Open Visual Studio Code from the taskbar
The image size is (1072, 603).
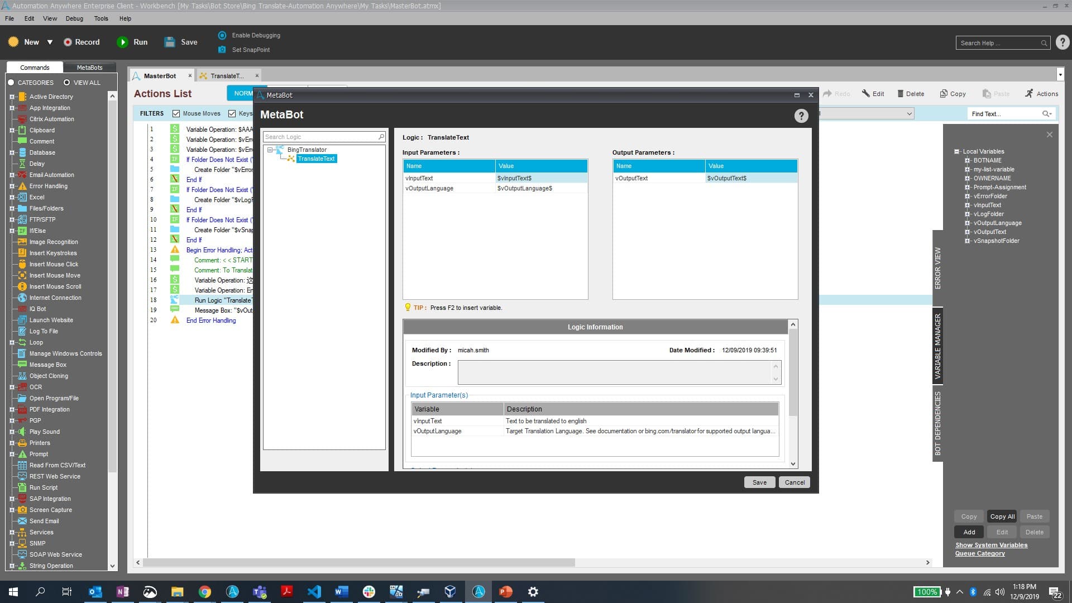(314, 592)
